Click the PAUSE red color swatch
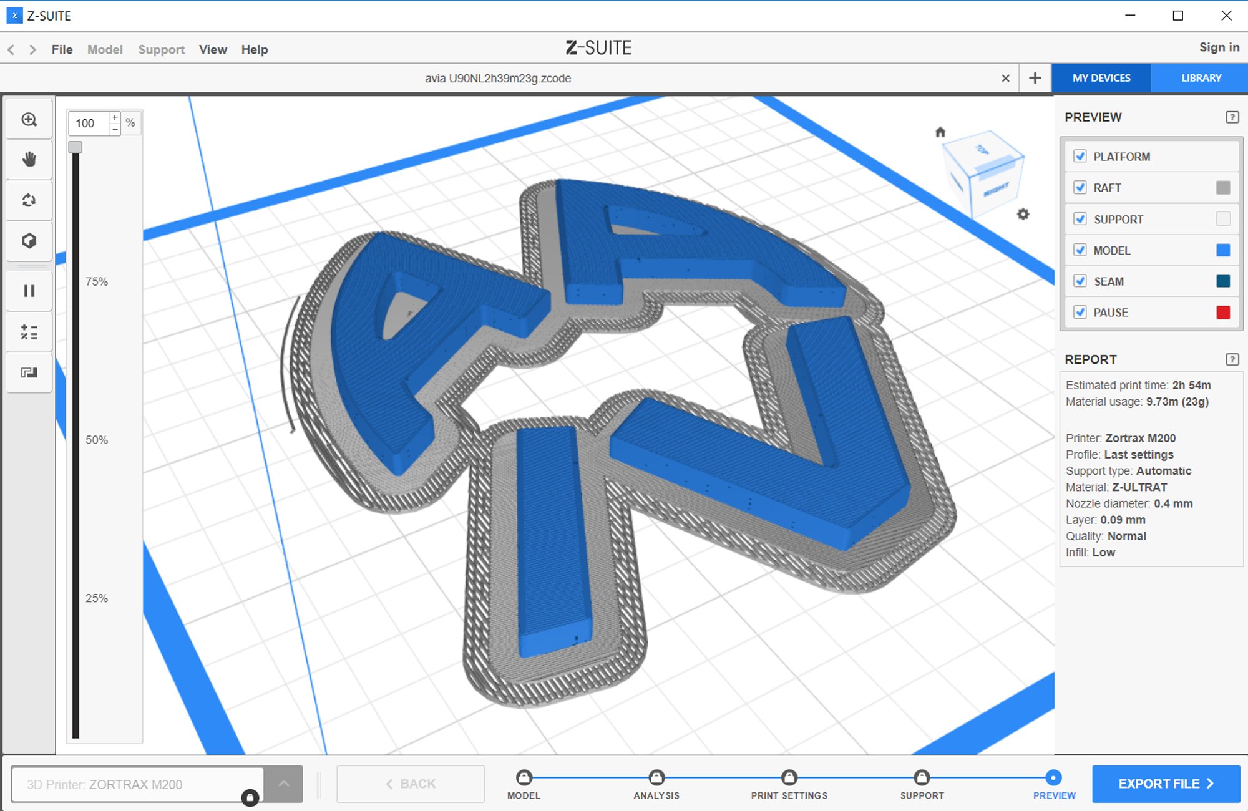 click(x=1223, y=312)
